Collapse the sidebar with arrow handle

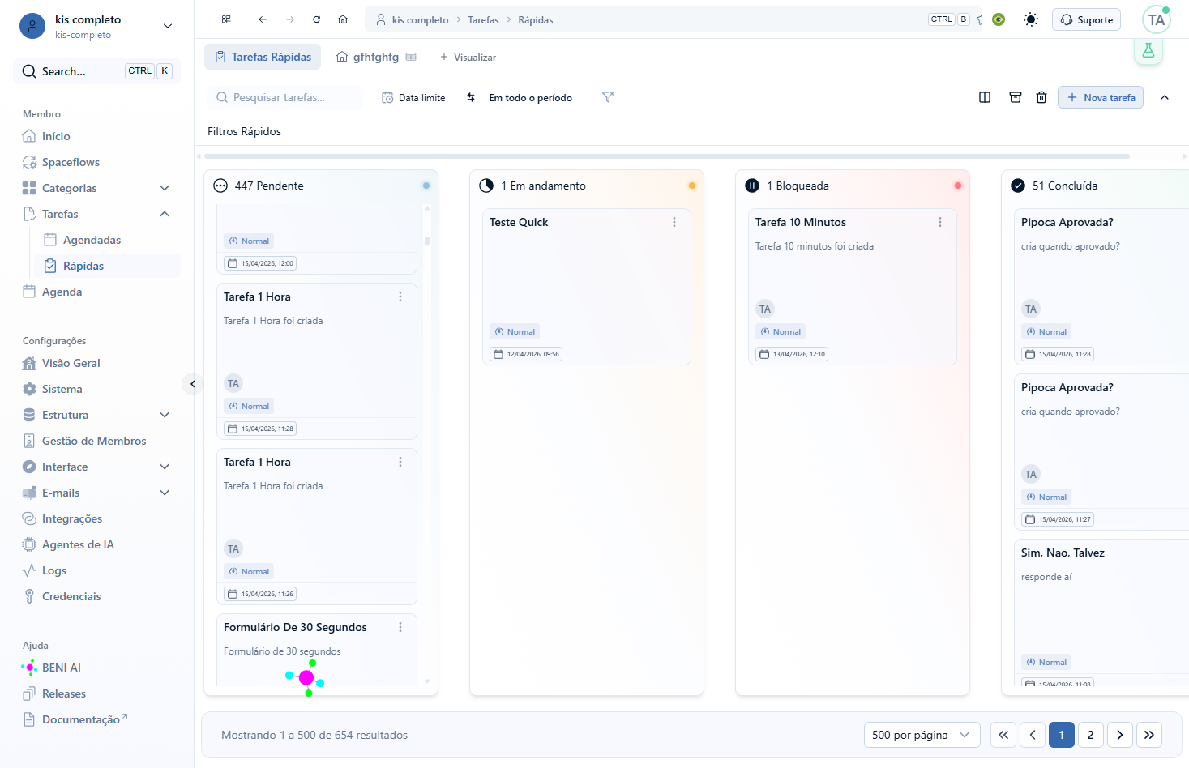192,384
